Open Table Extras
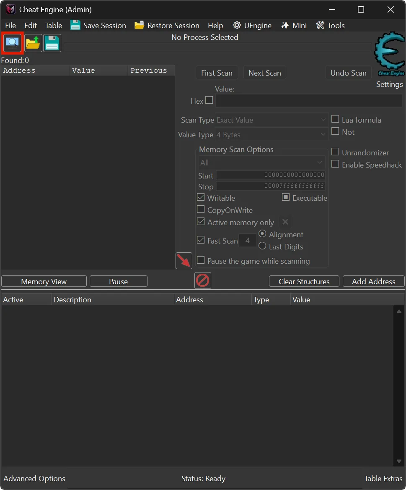Screen dimensions: 406x490 pyautogui.click(x=383, y=478)
